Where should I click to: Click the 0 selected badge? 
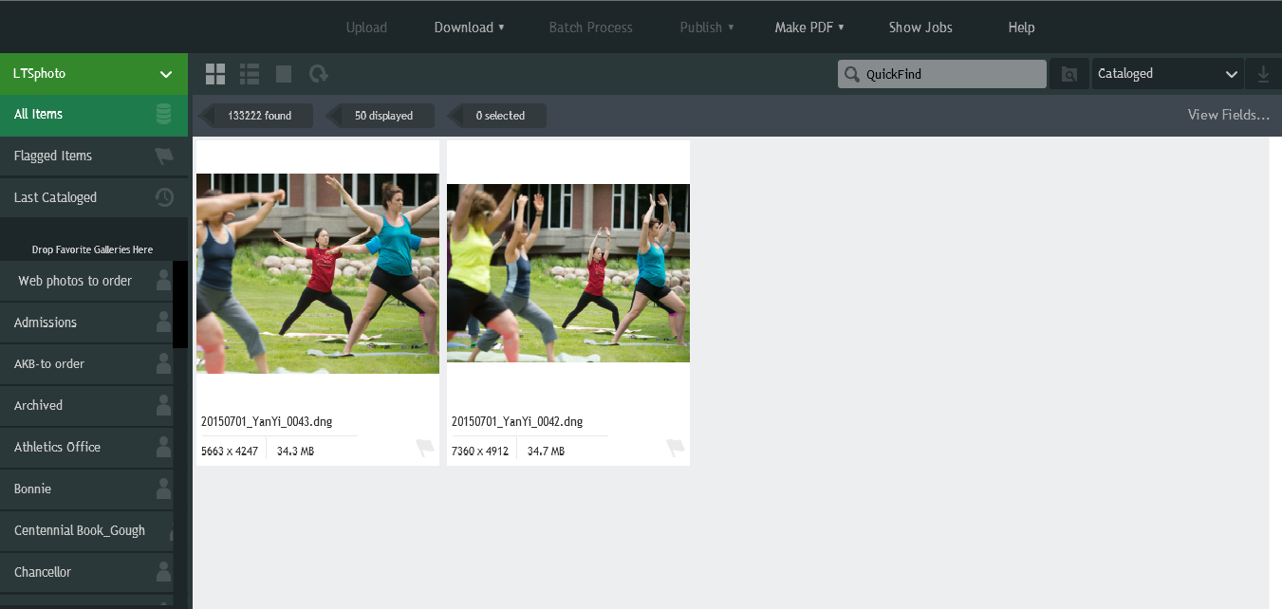click(x=497, y=116)
